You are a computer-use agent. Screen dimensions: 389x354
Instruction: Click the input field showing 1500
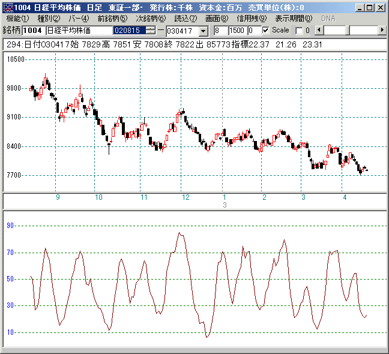pyautogui.click(x=237, y=30)
